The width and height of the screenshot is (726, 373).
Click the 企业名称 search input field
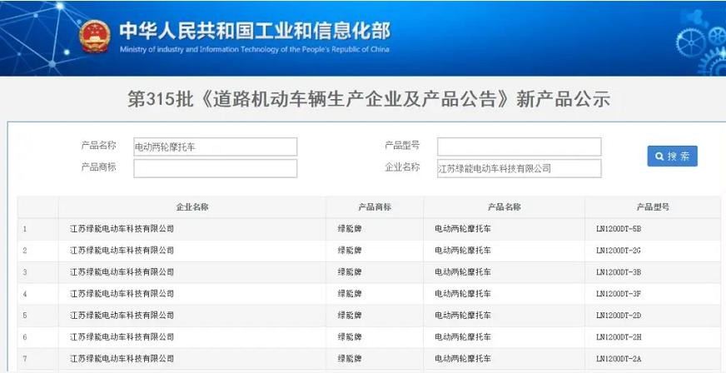519,168
